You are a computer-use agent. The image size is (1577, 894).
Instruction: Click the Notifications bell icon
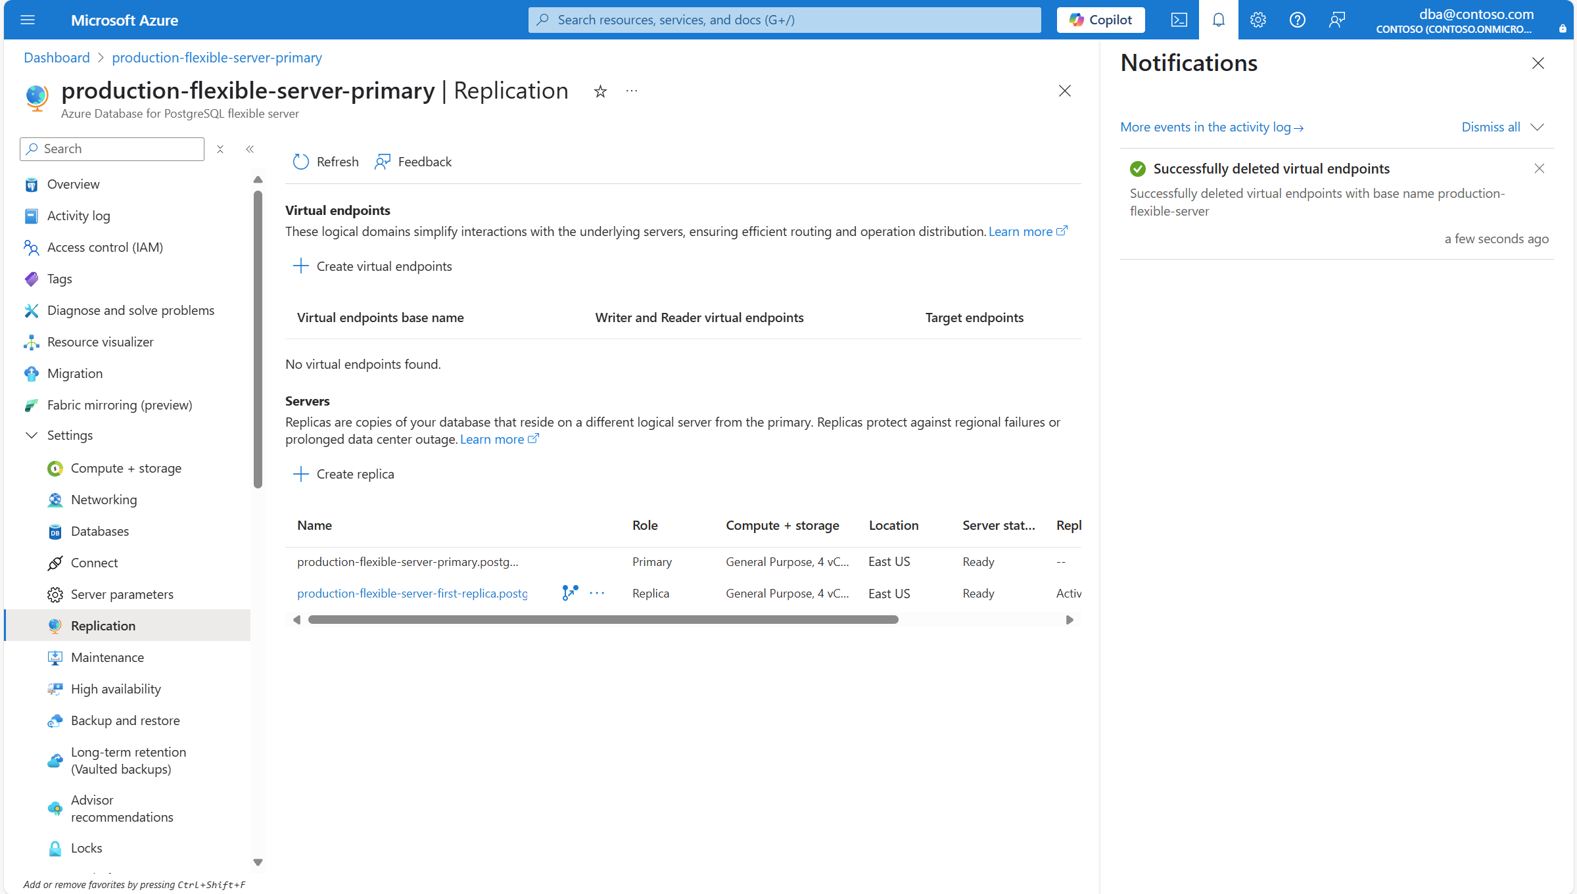(x=1218, y=20)
